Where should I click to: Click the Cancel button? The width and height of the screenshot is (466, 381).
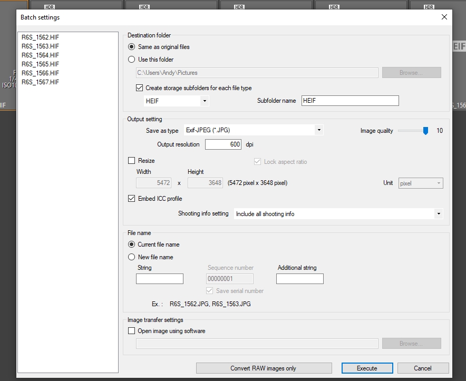pos(423,368)
